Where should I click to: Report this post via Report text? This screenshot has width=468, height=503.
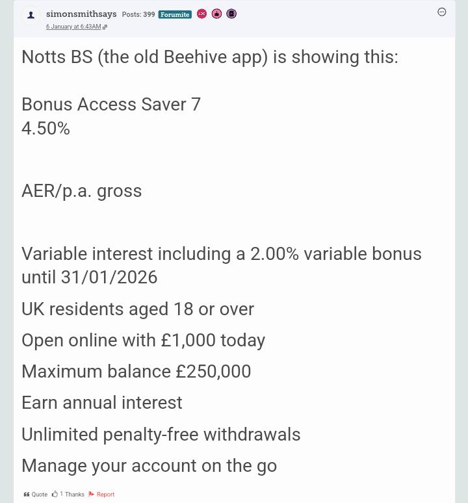click(x=105, y=495)
